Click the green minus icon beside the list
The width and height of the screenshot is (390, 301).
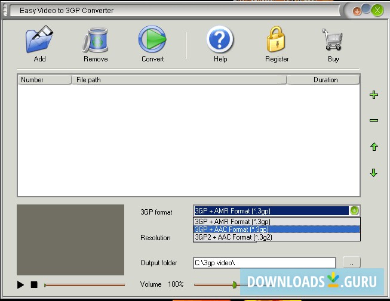pyautogui.click(x=374, y=120)
